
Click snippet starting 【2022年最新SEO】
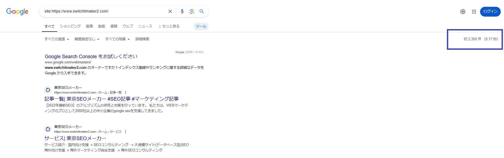click(x=116, y=108)
